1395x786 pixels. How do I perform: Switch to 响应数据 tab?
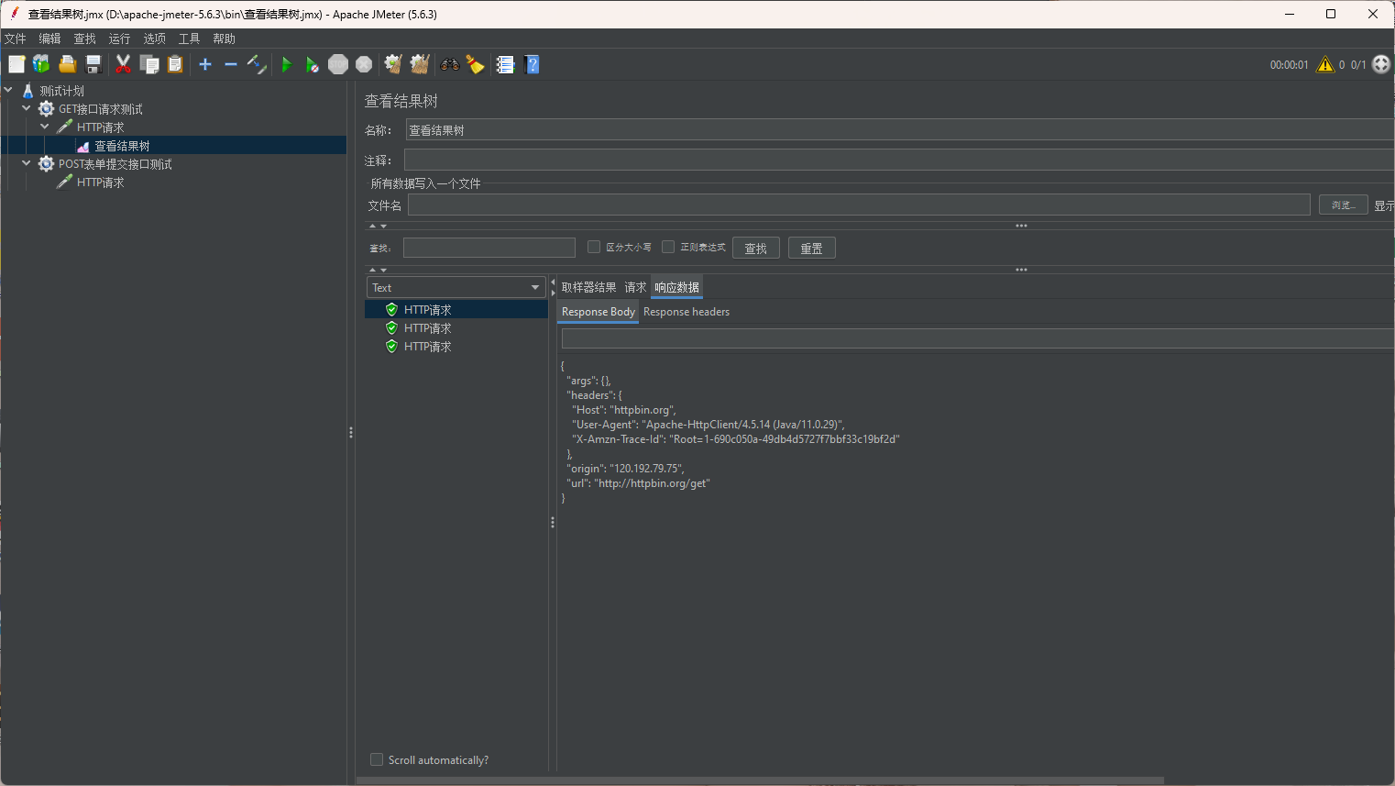pos(676,287)
